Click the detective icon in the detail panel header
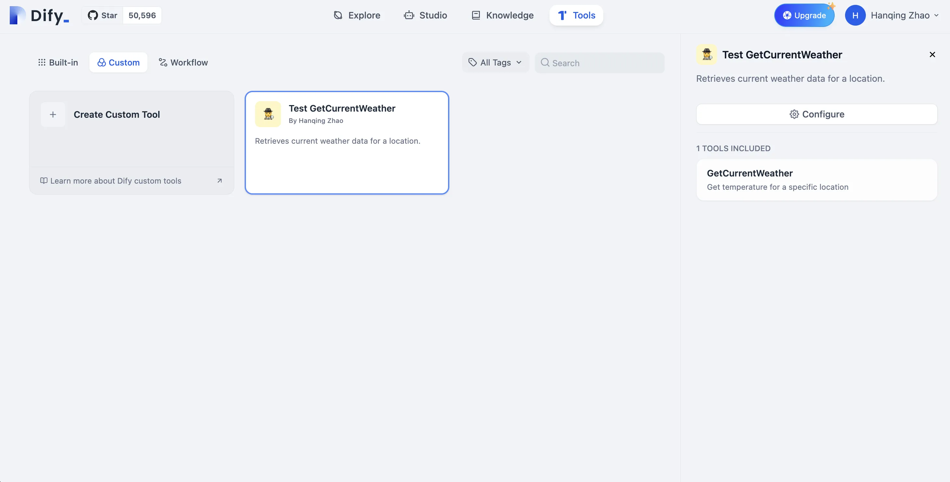The width and height of the screenshot is (950, 482). pos(706,54)
